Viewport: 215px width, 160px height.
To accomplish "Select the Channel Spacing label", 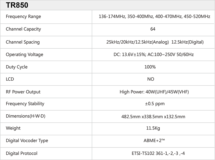I will click(23, 42).
